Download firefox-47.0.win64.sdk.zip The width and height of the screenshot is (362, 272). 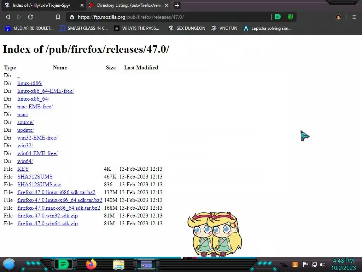tap(48, 223)
